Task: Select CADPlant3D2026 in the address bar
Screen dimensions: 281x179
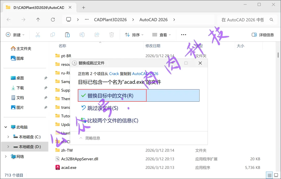Action: pyautogui.click(x=110, y=20)
